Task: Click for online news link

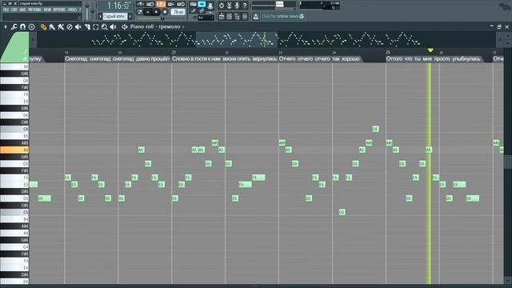Action: click(x=282, y=16)
